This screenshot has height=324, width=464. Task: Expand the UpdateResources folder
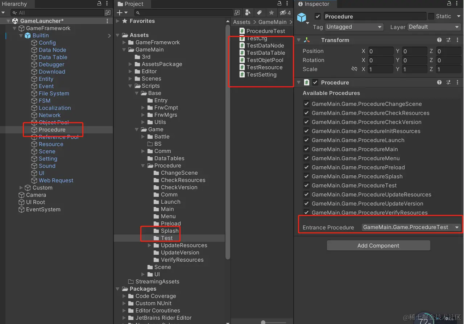[x=149, y=245]
